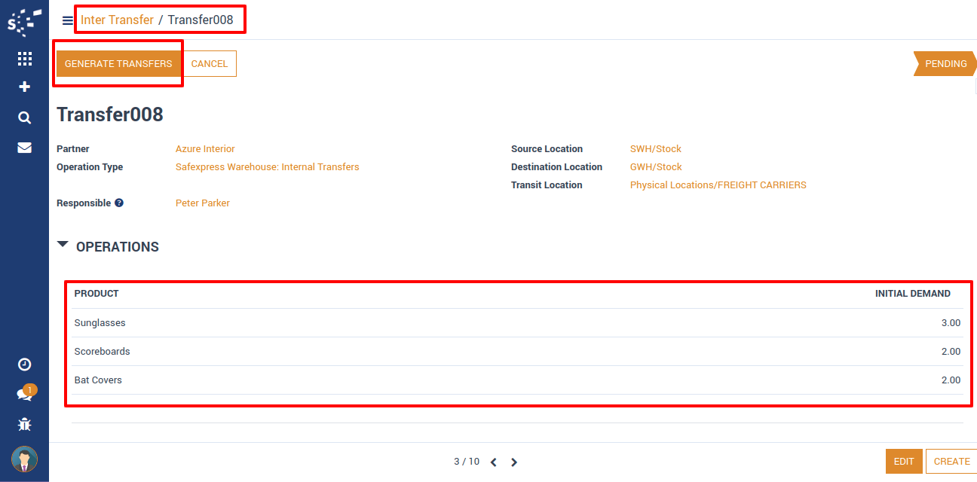
Task: Click the plus icon in sidebar
Action: pyautogui.click(x=24, y=87)
